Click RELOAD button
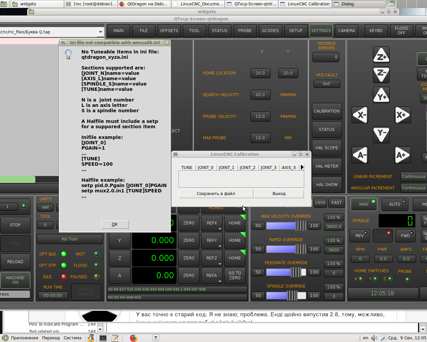Image resolution: width=427 pixels, height=342 pixels. coord(15,262)
